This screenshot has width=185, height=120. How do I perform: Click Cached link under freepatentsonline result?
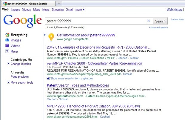[x=51, y=99]
